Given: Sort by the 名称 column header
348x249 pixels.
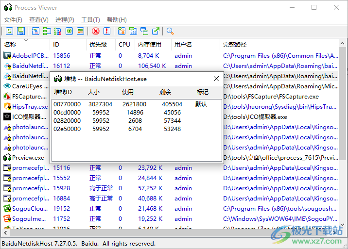Looking at the screenshot, I should (x=26, y=44).
